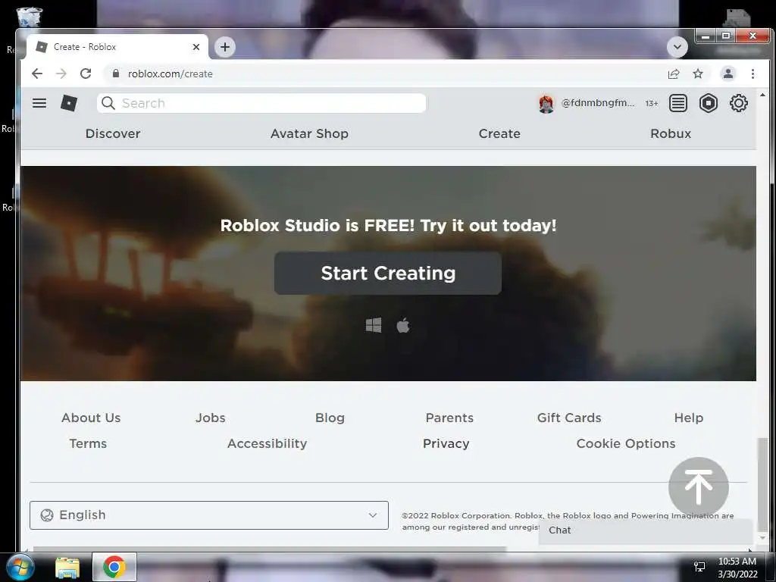776x582 pixels.
Task: Go back with the browser back arrow
Action: (x=37, y=74)
